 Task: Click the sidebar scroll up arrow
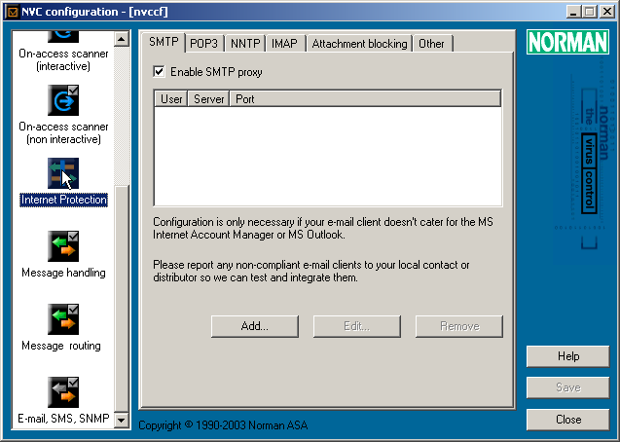pos(122,39)
